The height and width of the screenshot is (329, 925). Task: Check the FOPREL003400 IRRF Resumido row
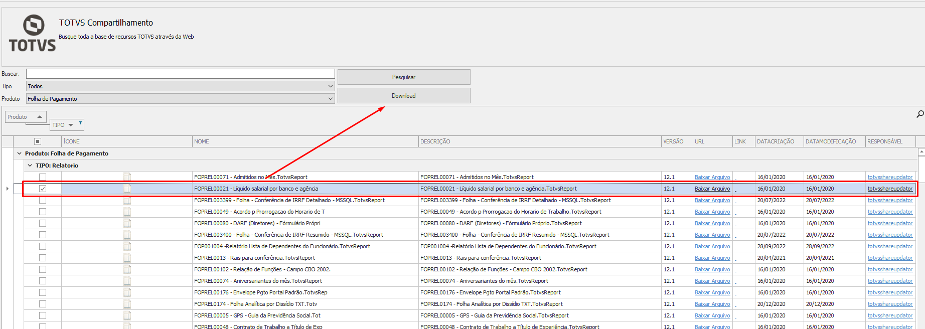[43, 235]
